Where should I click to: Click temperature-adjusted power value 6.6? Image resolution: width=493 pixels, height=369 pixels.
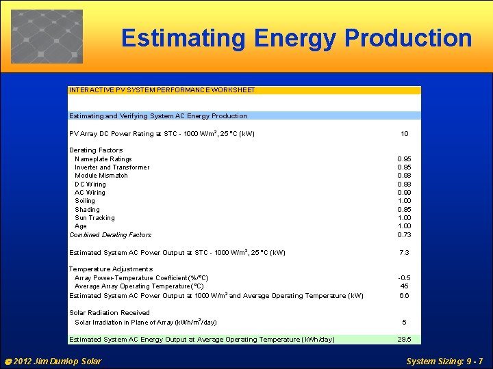pyautogui.click(x=404, y=296)
